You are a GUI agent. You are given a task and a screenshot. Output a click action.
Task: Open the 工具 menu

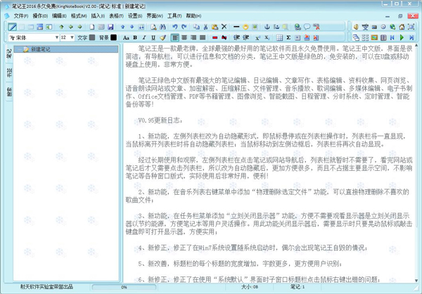tap(174, 16)
